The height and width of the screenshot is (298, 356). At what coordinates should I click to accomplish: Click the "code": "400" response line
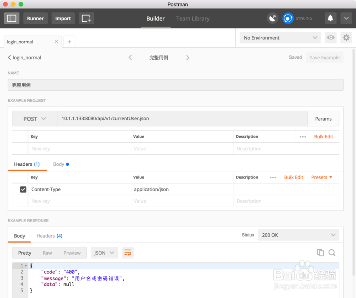(x=61, y=272)
